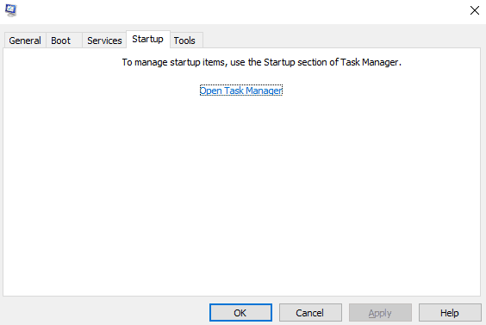Switch to the General tab
Image resolution: width=486 pixels, height=325 pixels.
[25, 41]
